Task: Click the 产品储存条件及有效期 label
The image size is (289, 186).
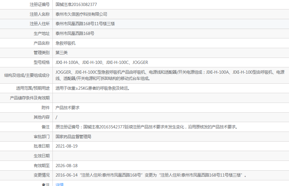Action: pos(30,98)
